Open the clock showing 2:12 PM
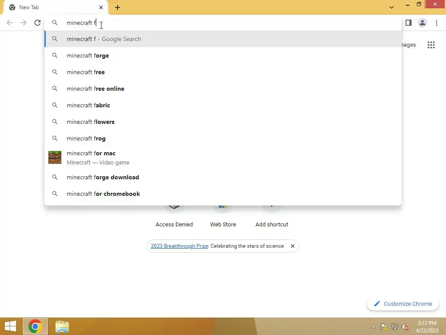446x335 pixels. [x=427, y=327]
